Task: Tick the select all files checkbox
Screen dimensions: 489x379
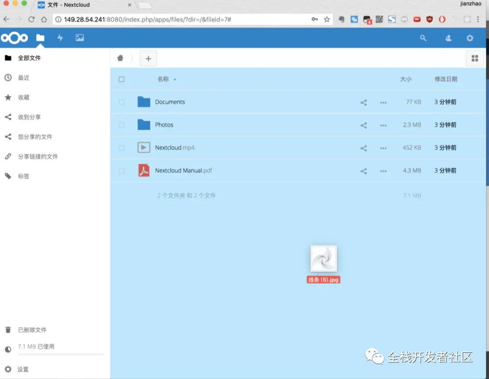Action: coord(122,80)
